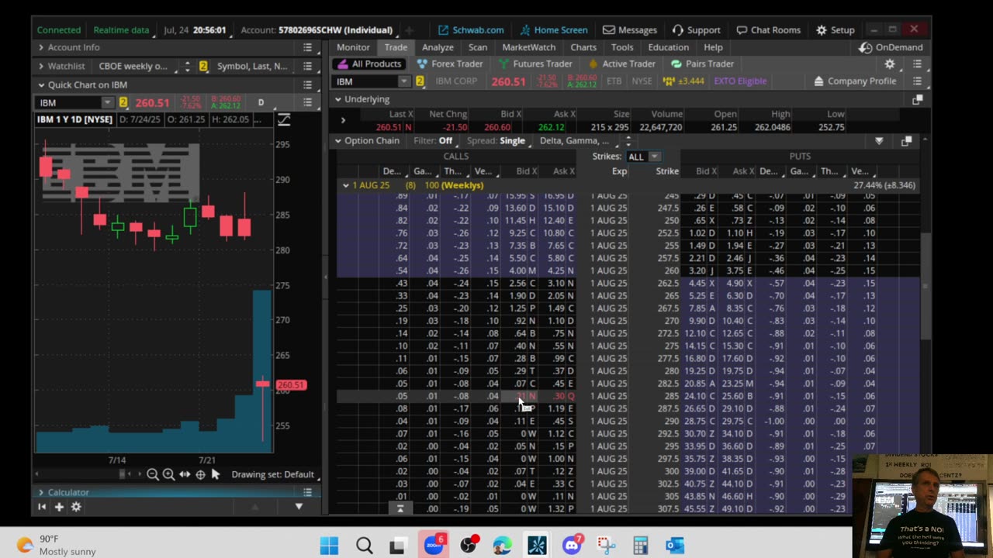Open Quick Chart header list menu icon
The image size is (993, 558).
click(x=307, y=84)
